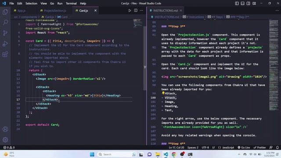
Task: Open the Selection menu
Action: coord(31,4)
